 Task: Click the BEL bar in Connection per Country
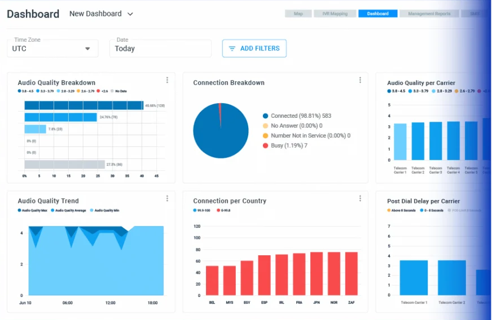pyautogui.click(x=212, y=281)
